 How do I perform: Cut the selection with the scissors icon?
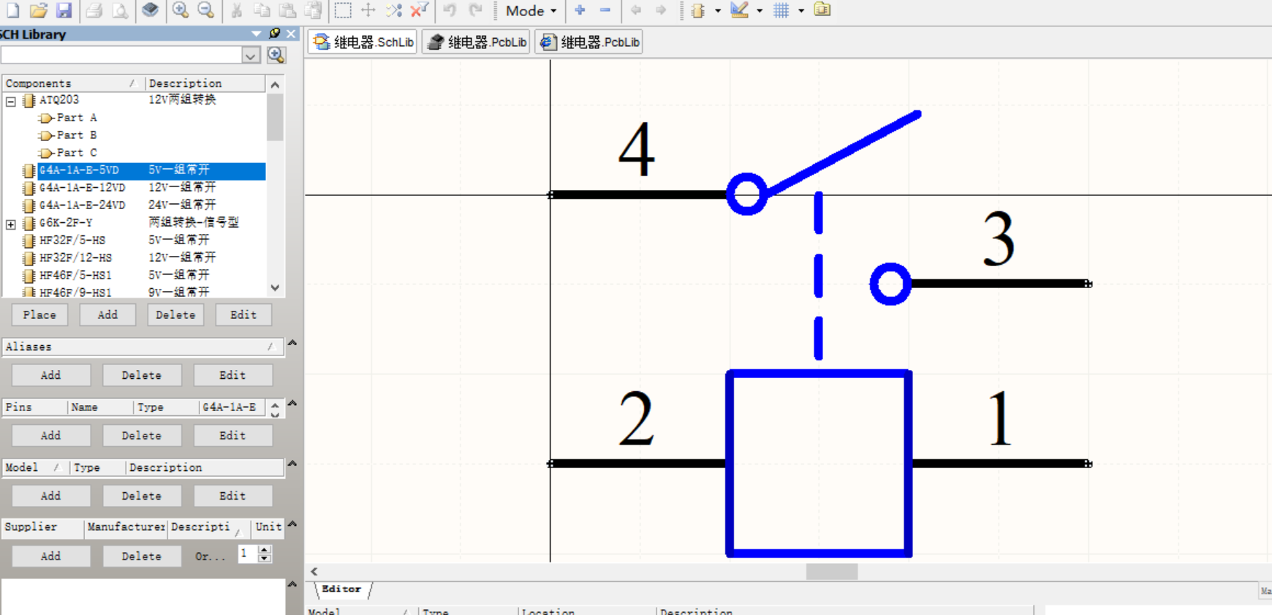point(236,10)
